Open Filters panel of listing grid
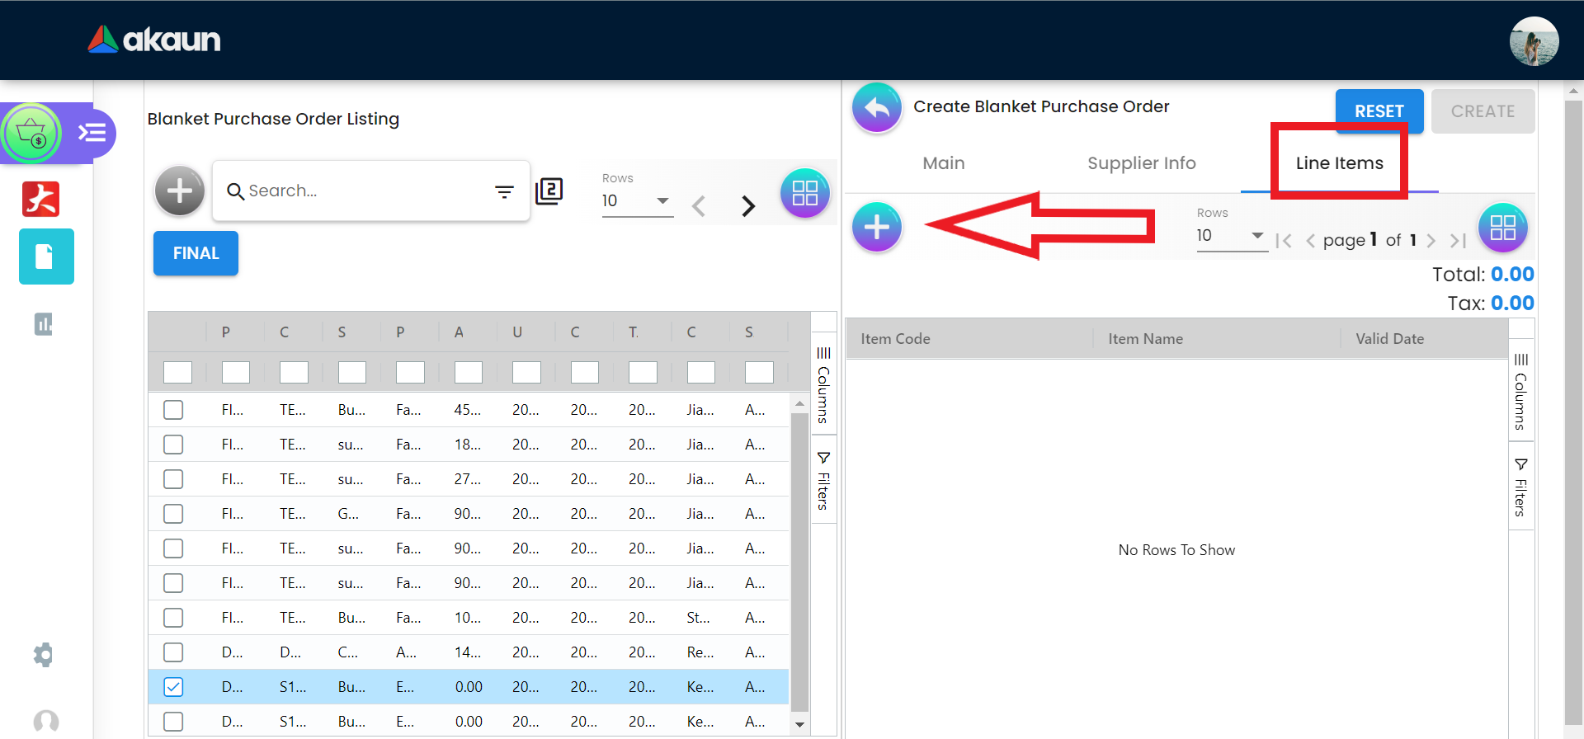The height and width of the screenshot is (739, 1584). click(823, 481)
